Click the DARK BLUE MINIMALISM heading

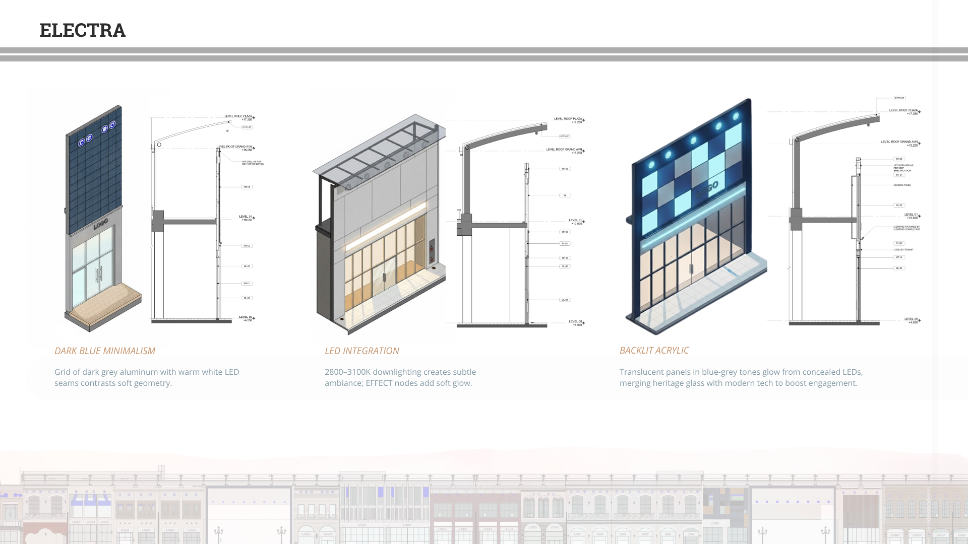[x=105, y=351]
